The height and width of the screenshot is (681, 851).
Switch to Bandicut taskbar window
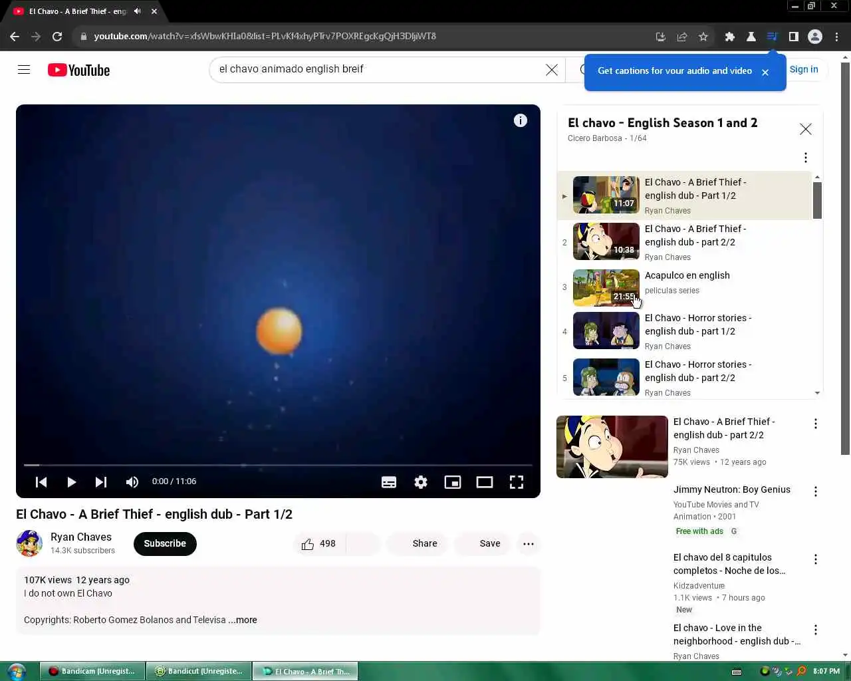[x=199, y=672]
